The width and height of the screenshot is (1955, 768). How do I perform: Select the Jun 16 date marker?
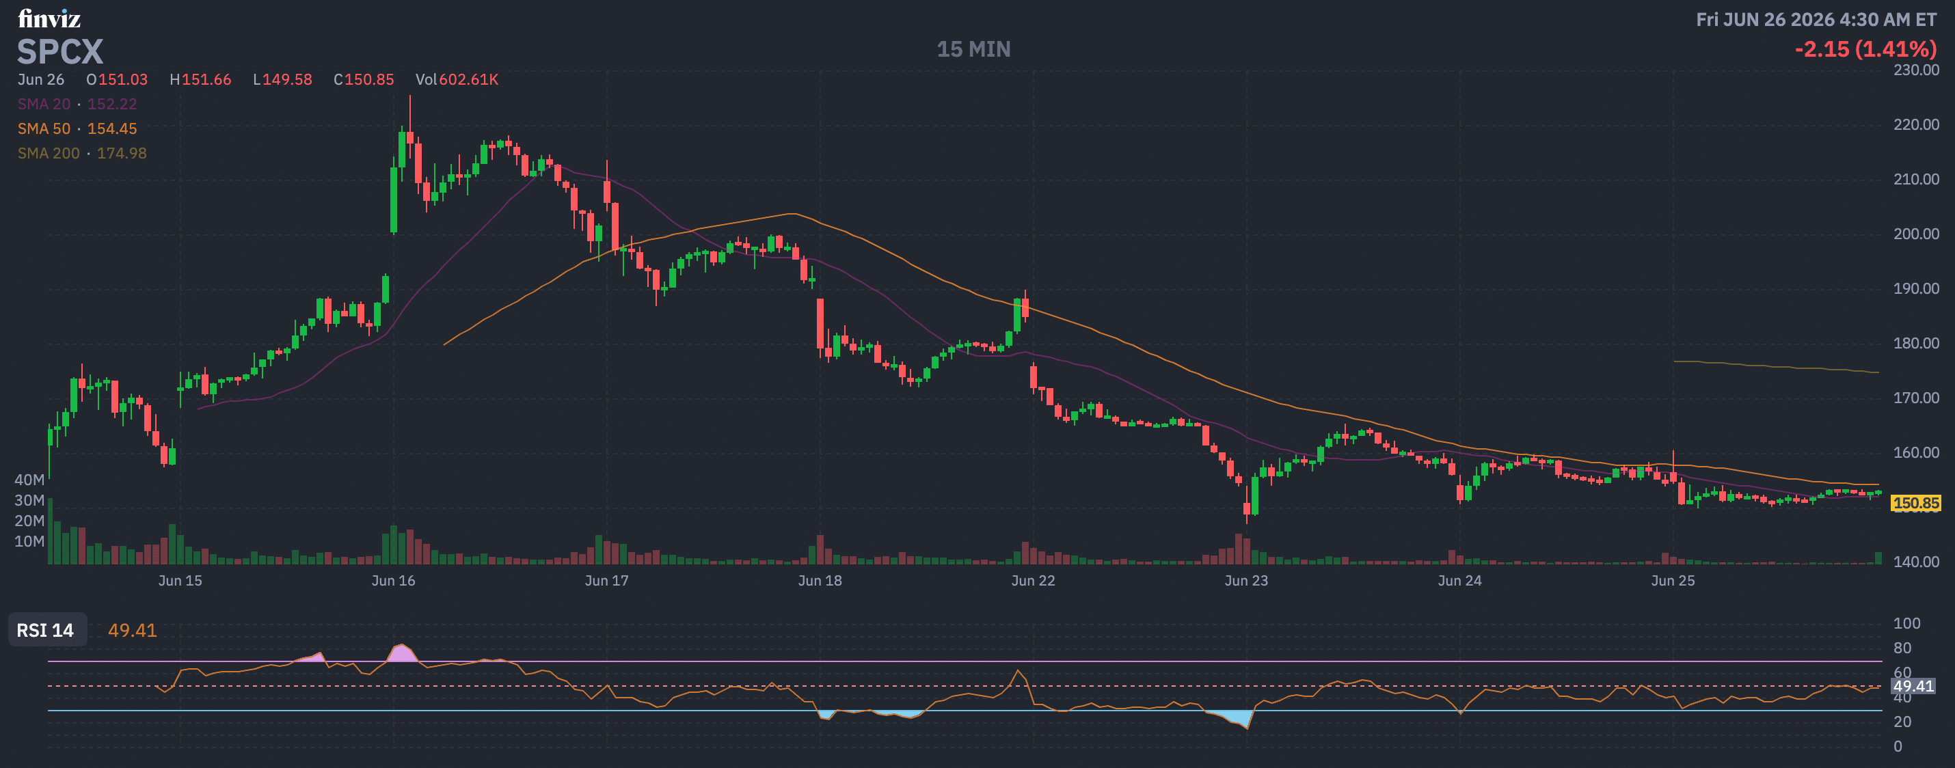coord(393,581)
